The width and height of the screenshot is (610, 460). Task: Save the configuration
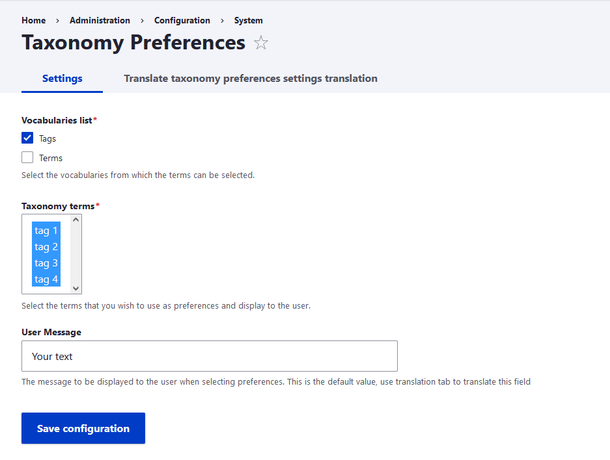click(83, 428)
